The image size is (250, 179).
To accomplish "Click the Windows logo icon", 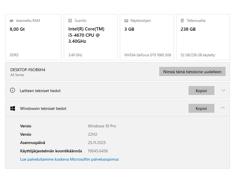I will pos(13,108).
